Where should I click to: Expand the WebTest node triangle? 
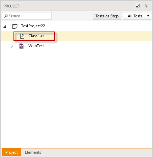coord(12,46)
